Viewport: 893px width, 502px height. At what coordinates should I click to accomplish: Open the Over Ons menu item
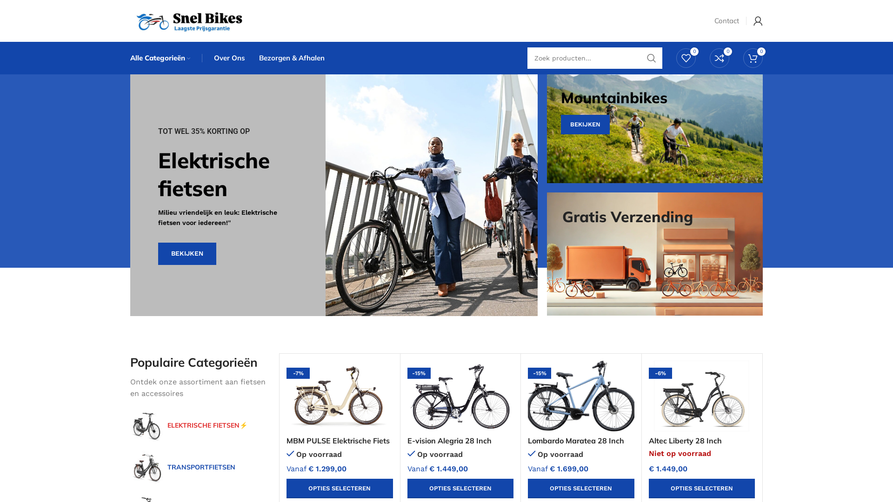[x=229, y=58]
